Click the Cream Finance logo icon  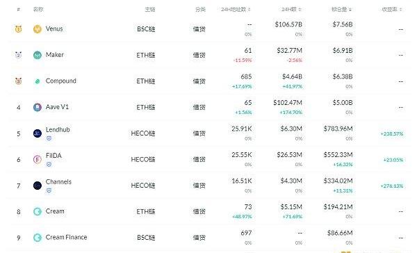click(x=38, y=237)
